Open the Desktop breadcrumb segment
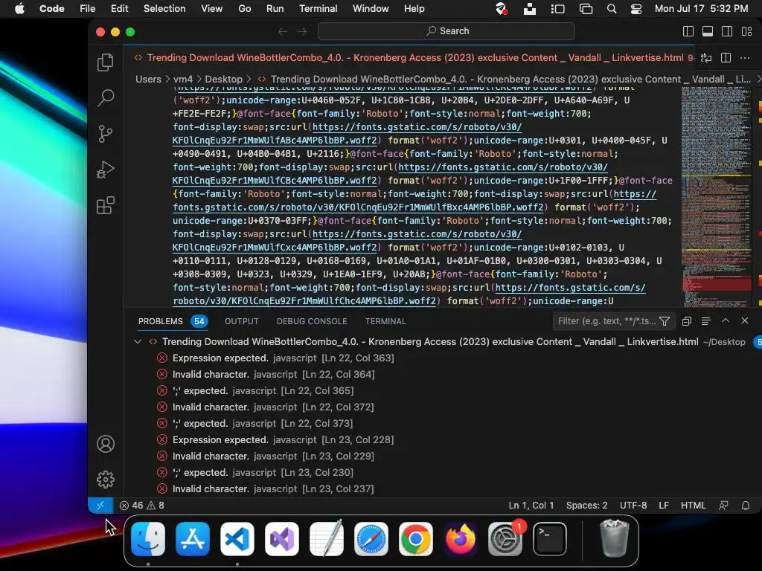This screenshot has width=762, height=571. pyautogui.click(x=223, y=79)
